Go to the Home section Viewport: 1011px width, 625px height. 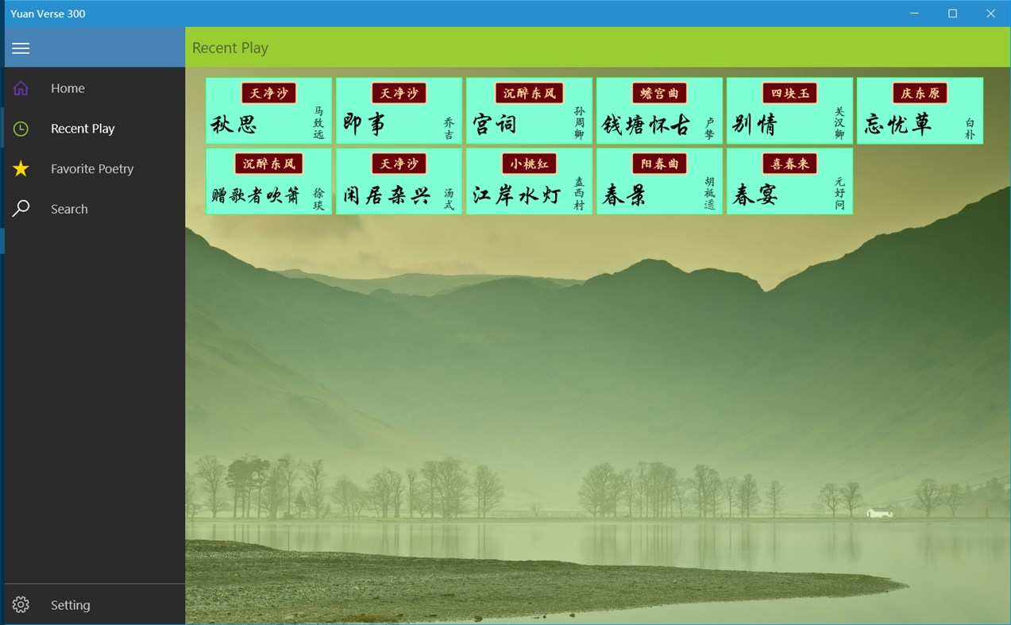[67, 88]
